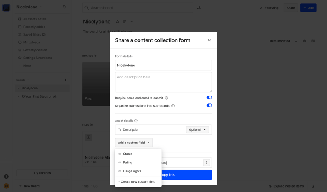Click Create new custom field
Viewport: 327px width, 192px height.
(137, 182)
